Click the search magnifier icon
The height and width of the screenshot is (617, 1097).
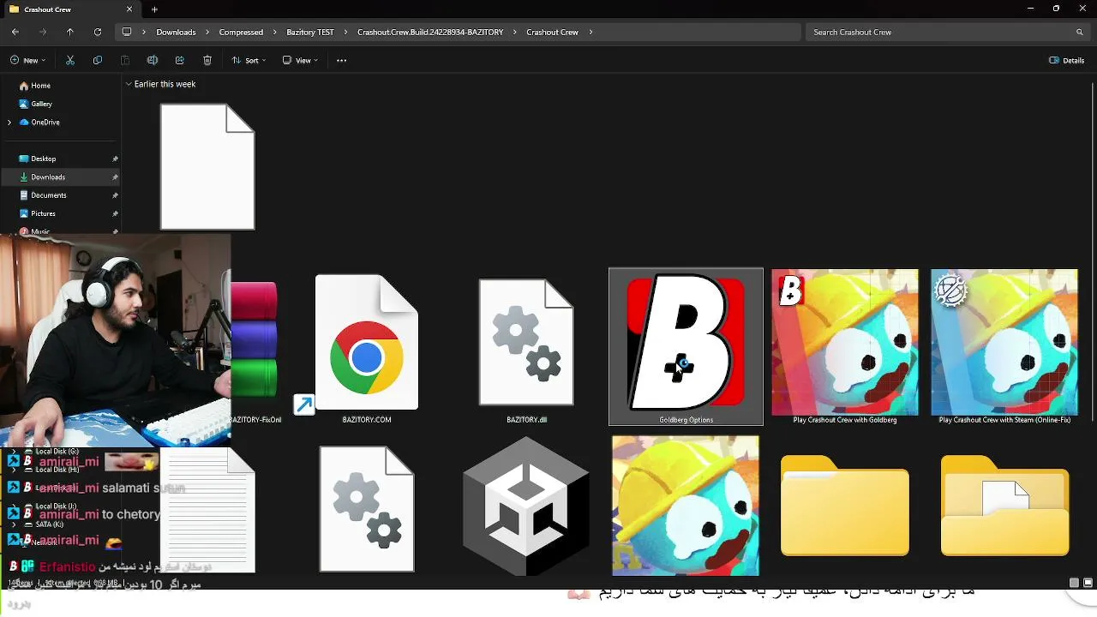click(x=1080, y=32)
